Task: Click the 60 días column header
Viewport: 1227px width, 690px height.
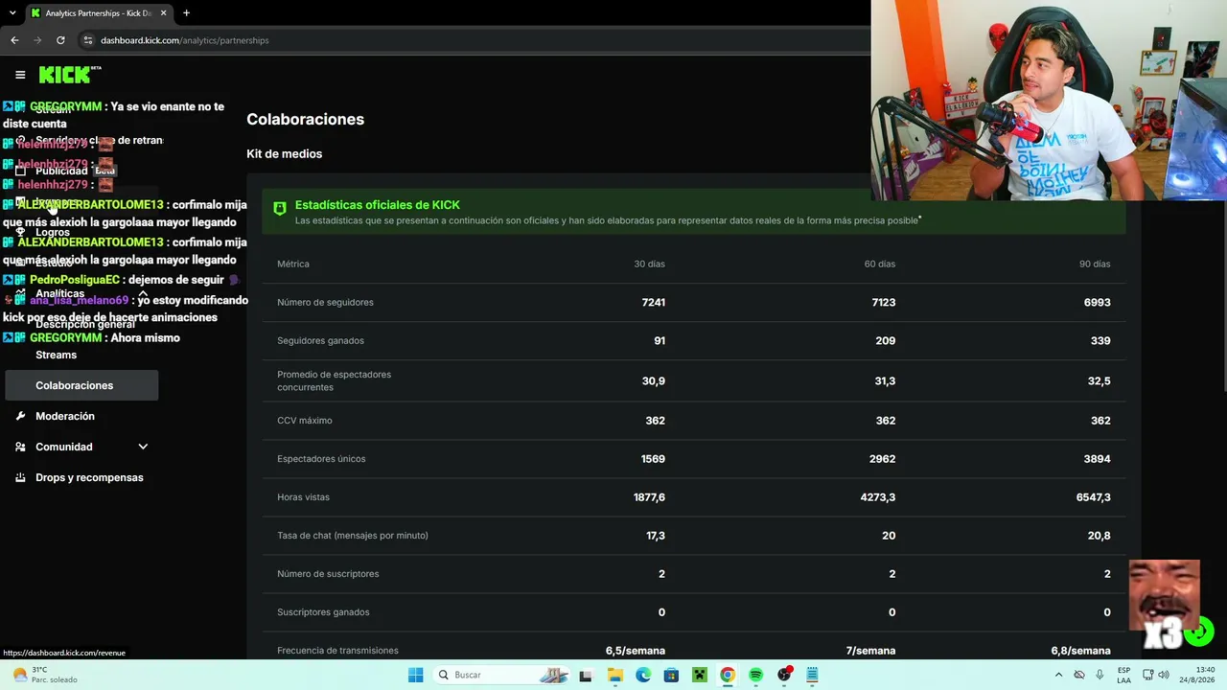Action: pyautogui.click(x=880, y=264)
